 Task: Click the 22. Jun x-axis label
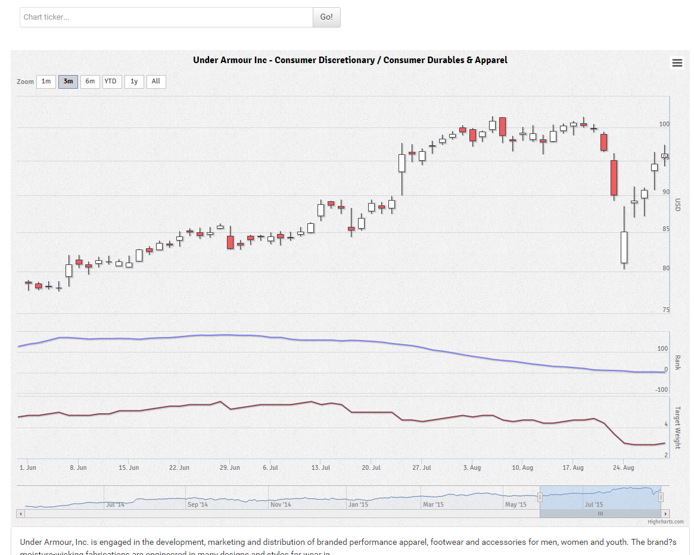tap(179, 467)
